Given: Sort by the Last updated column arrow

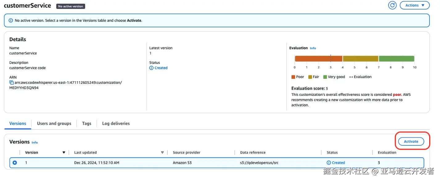Looking at the screenshot, I should pyautogui.click(x=162, y=152).
